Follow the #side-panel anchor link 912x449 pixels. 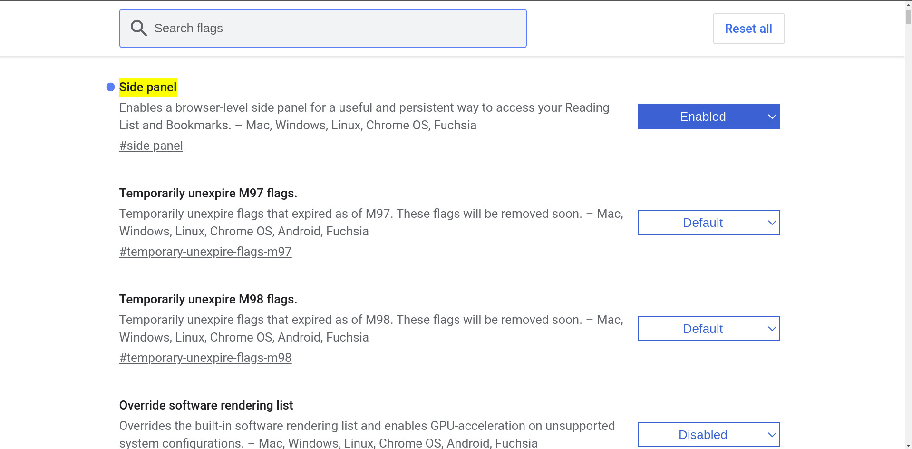151,146
